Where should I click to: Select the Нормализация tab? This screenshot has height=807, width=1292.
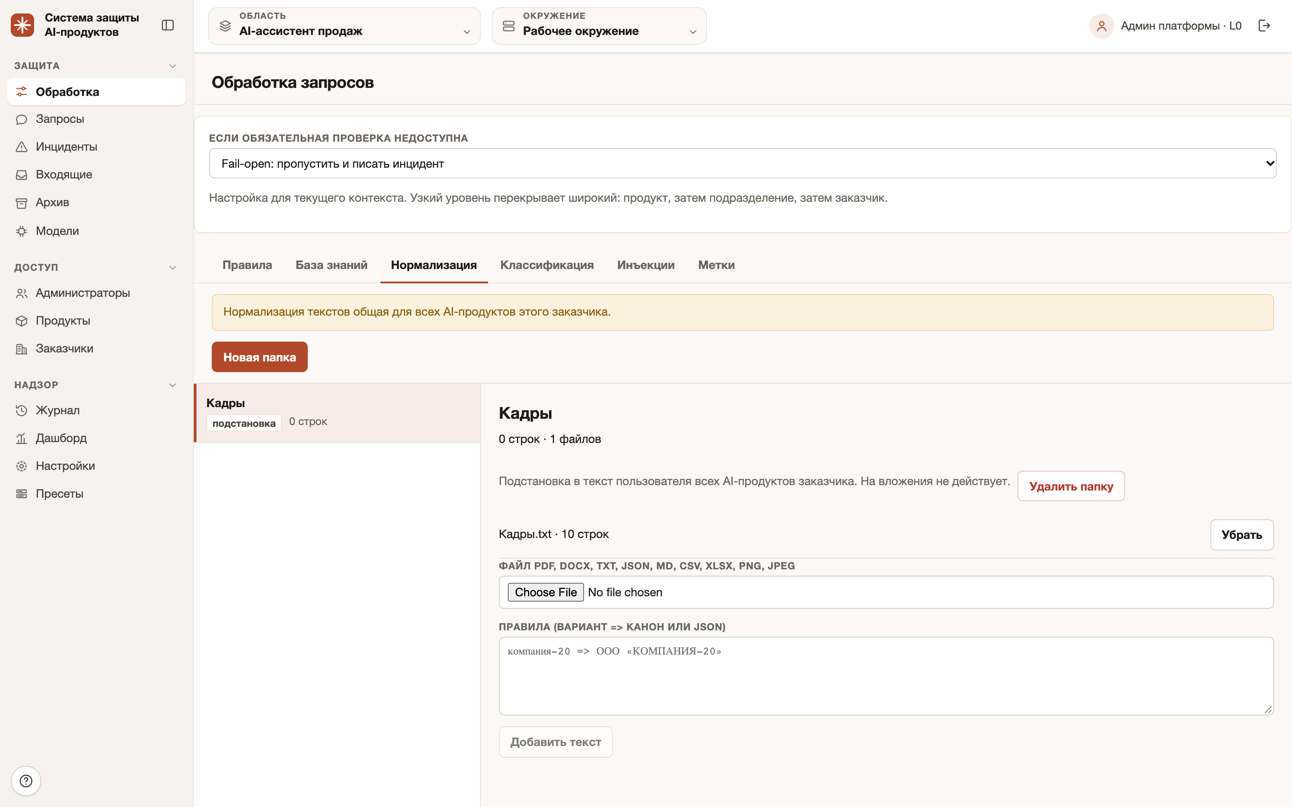tap(433, 265)
